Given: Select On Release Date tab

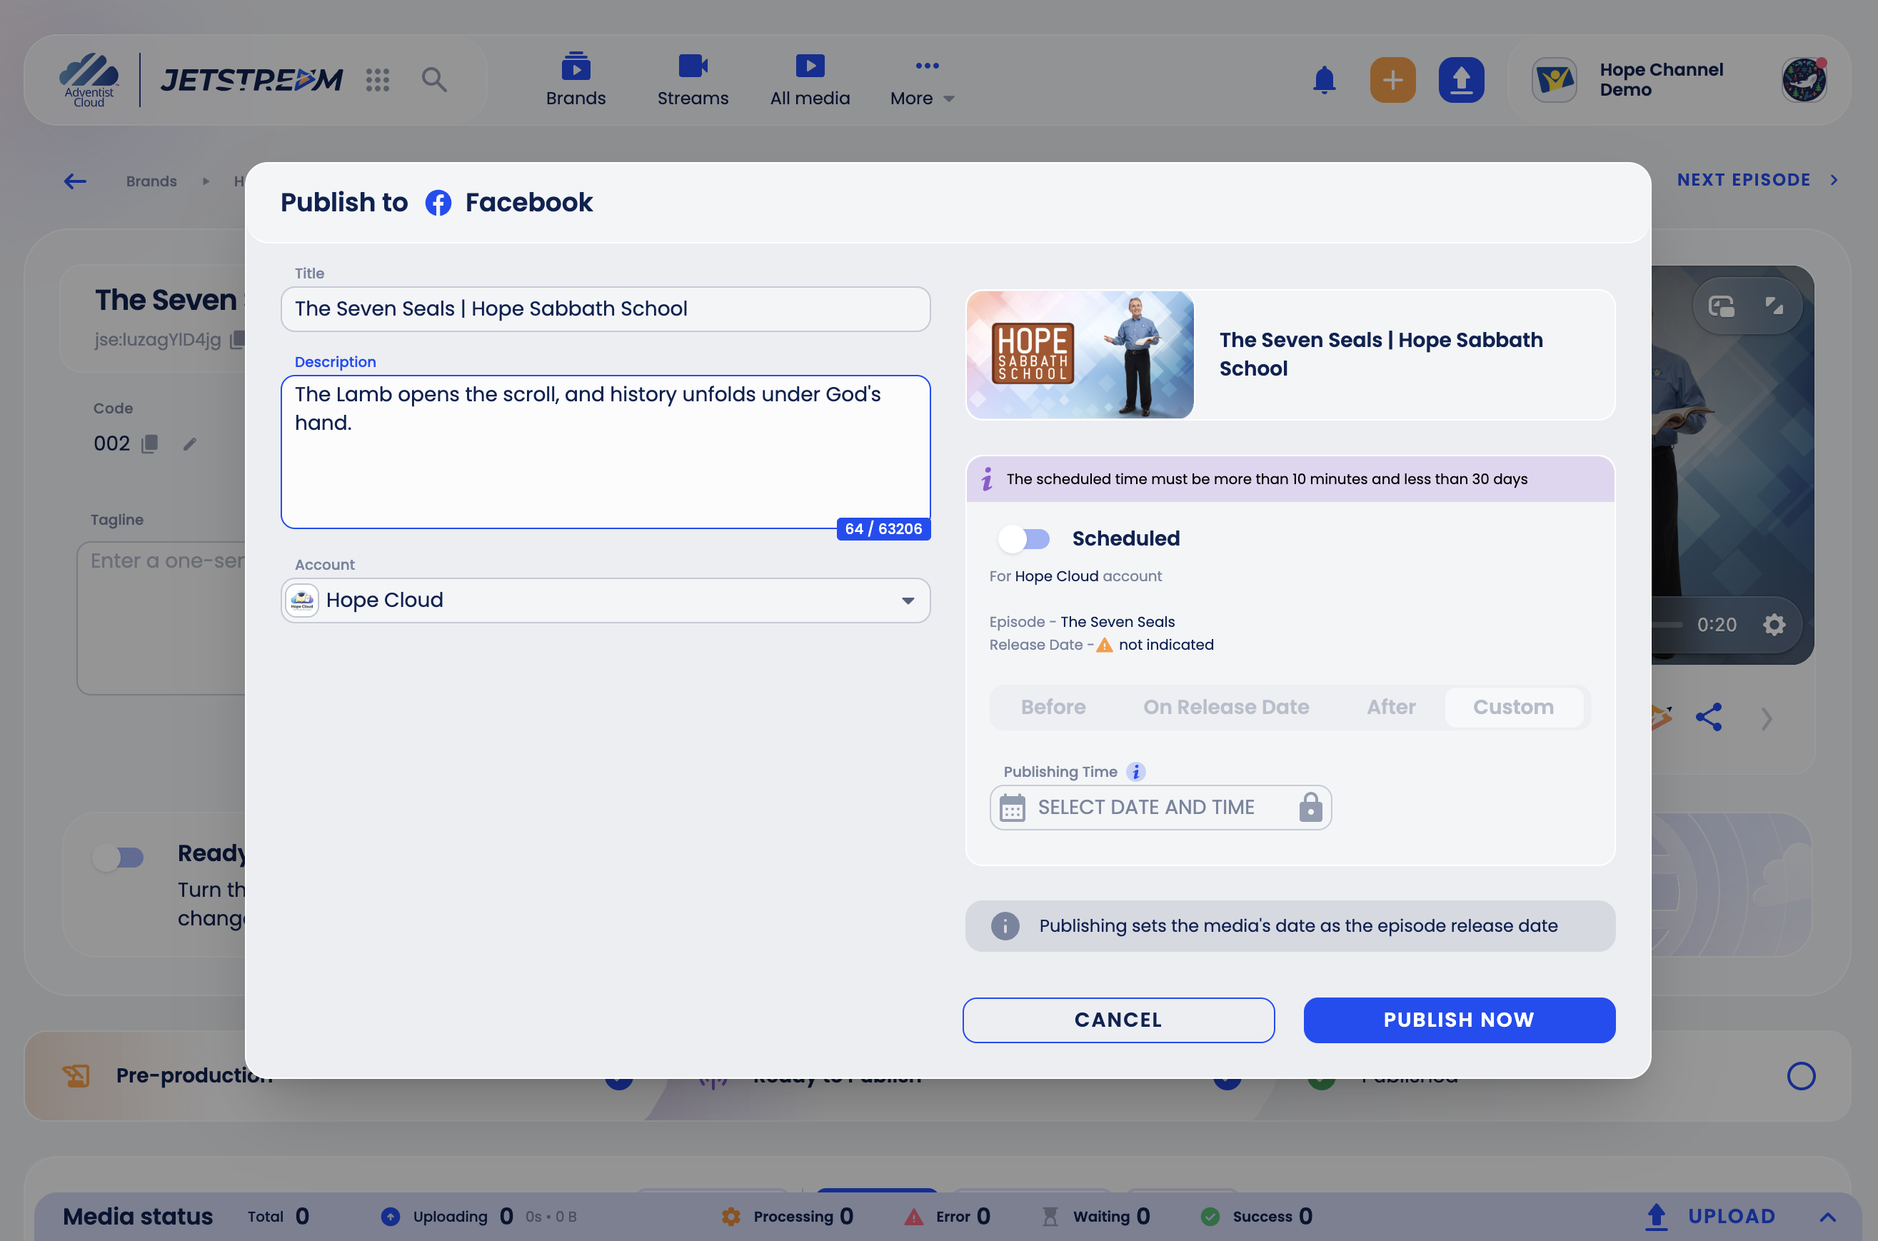Looking at the screenshot, I should pos(1225,707).
